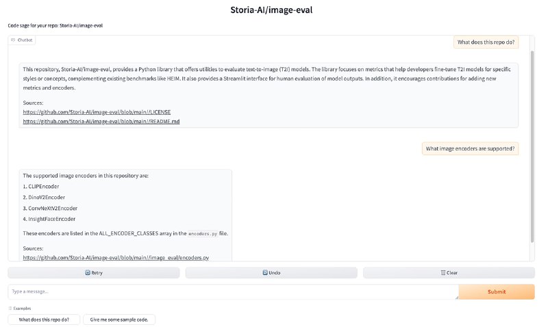The image size is (548, 327).
Task: Click the Chatbot label icon
Action: 13,40
